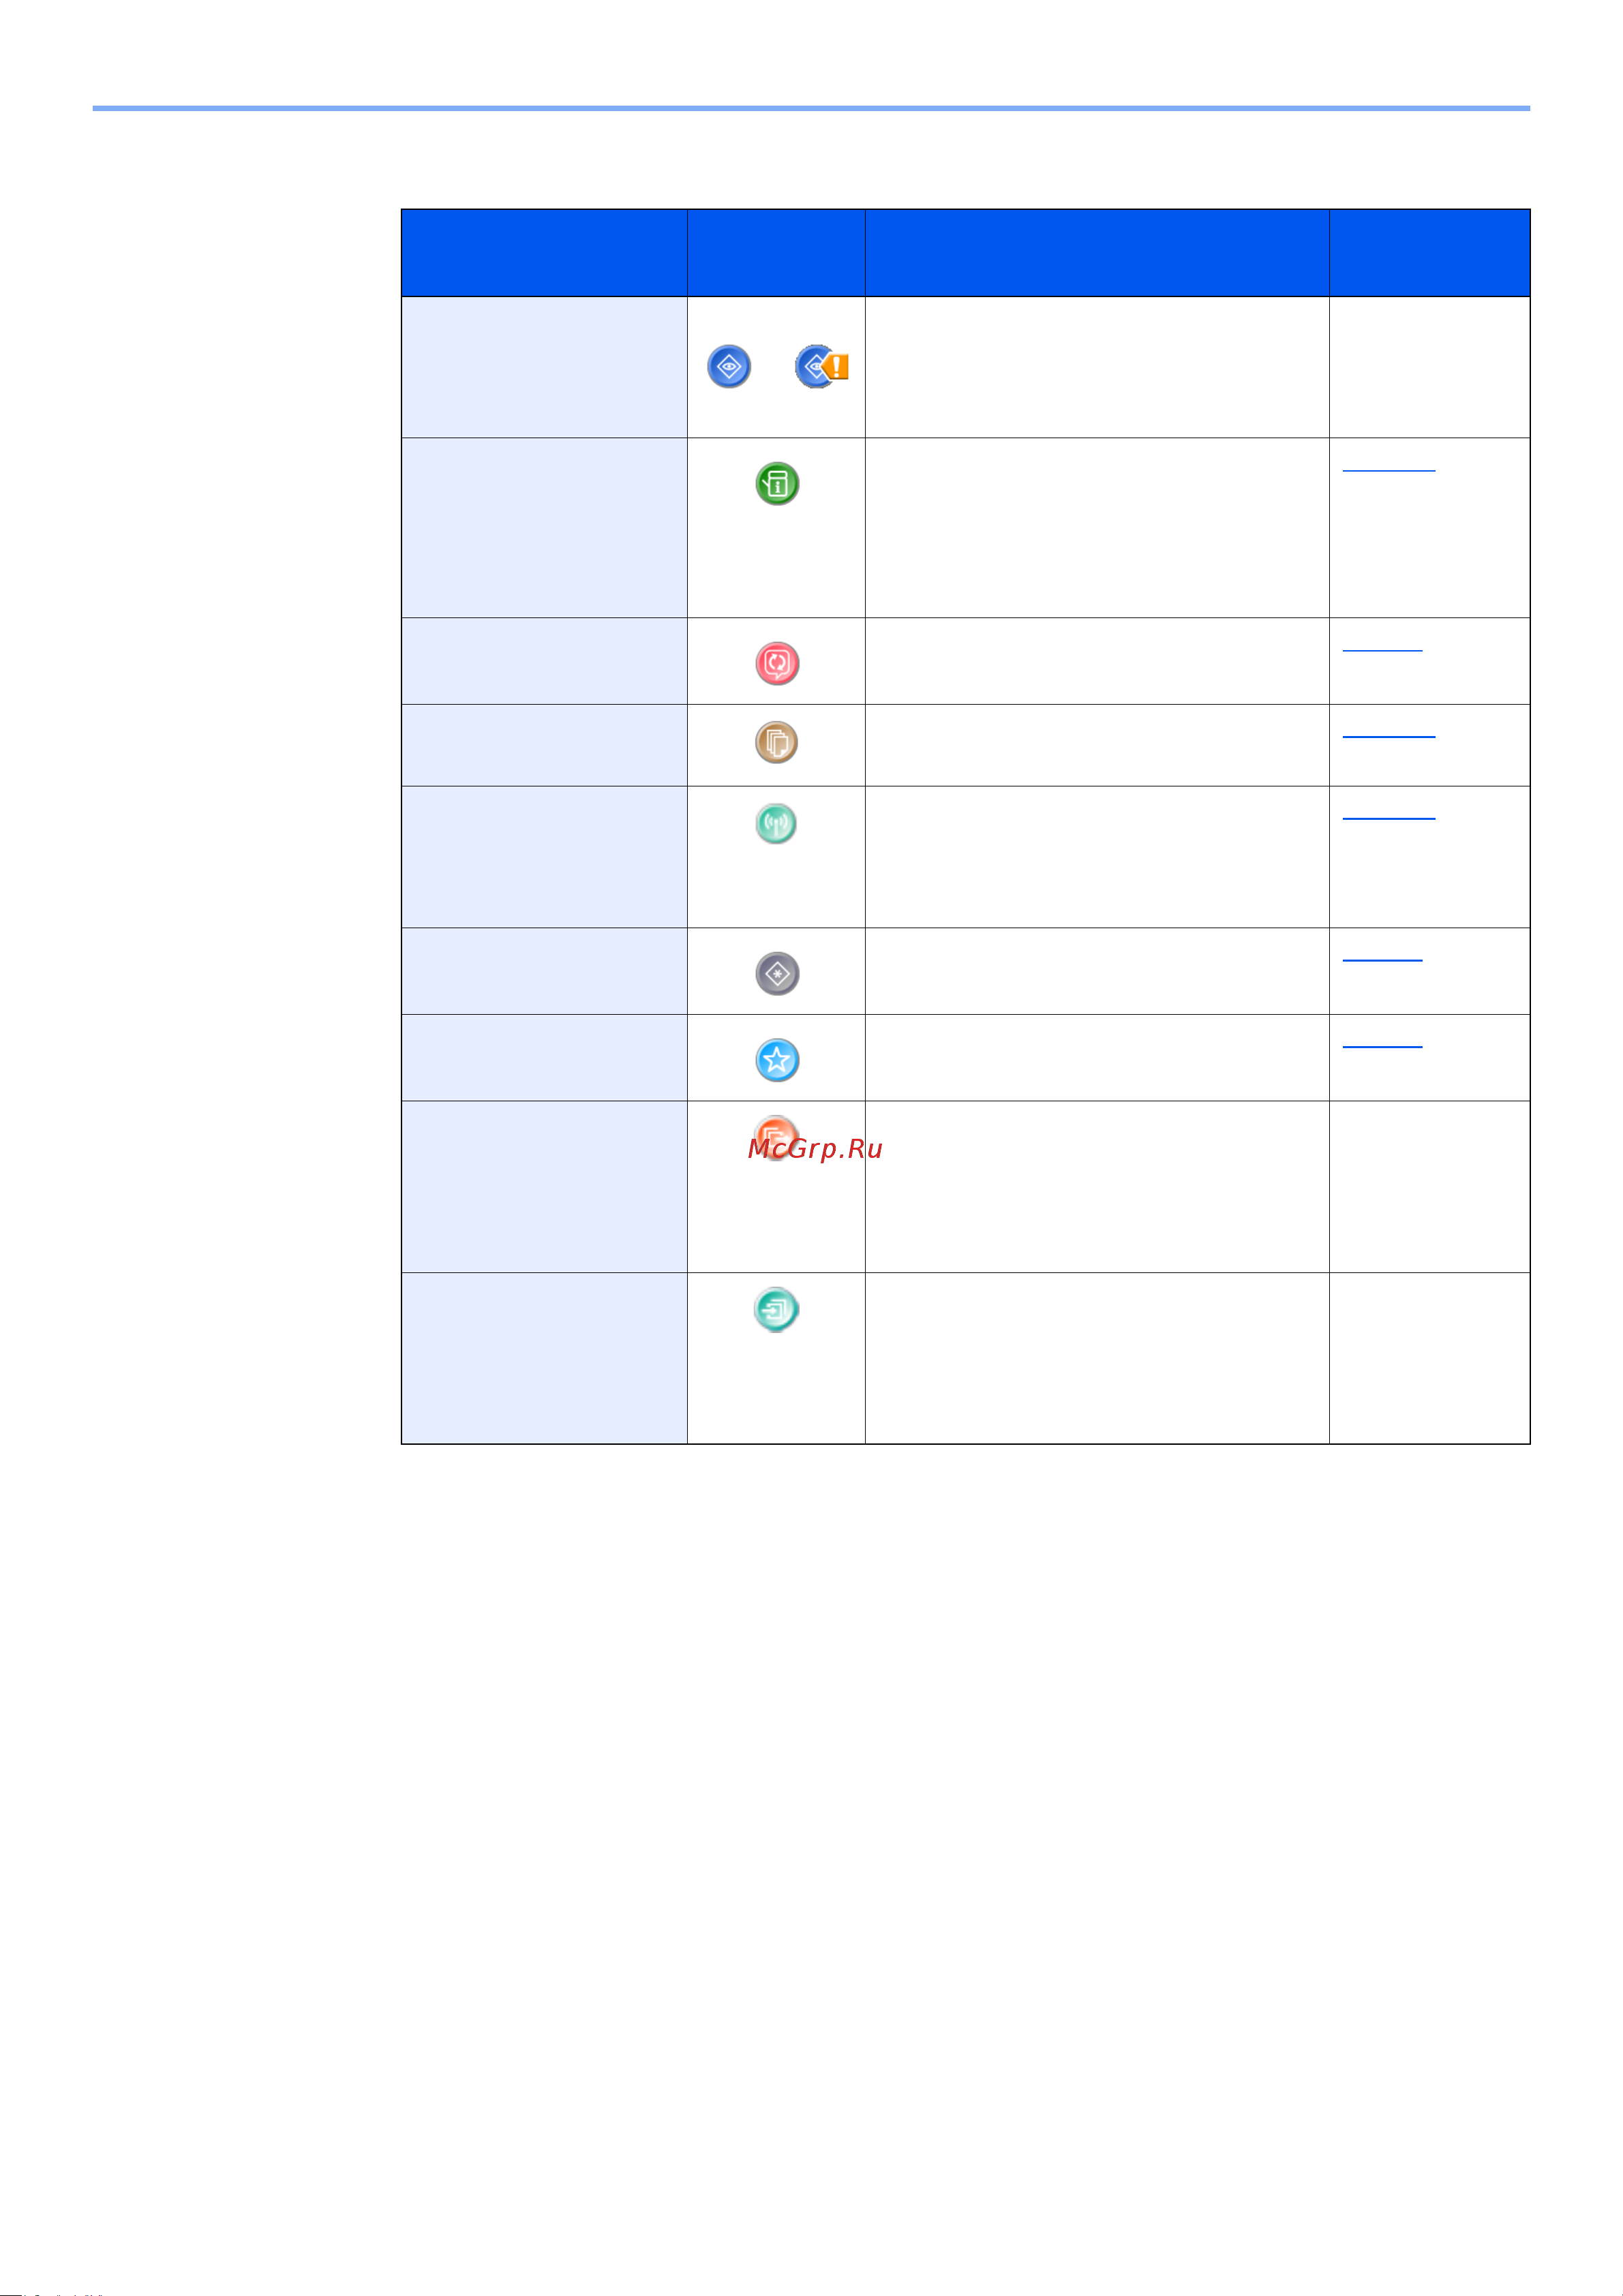Click the blue star favorites icon
Viewport: 1623px width, 2296px height.
[x=776, y=1060]
